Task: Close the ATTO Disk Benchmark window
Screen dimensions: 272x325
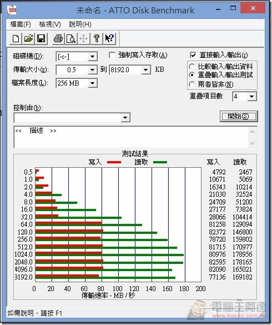Action: [253, 8]
